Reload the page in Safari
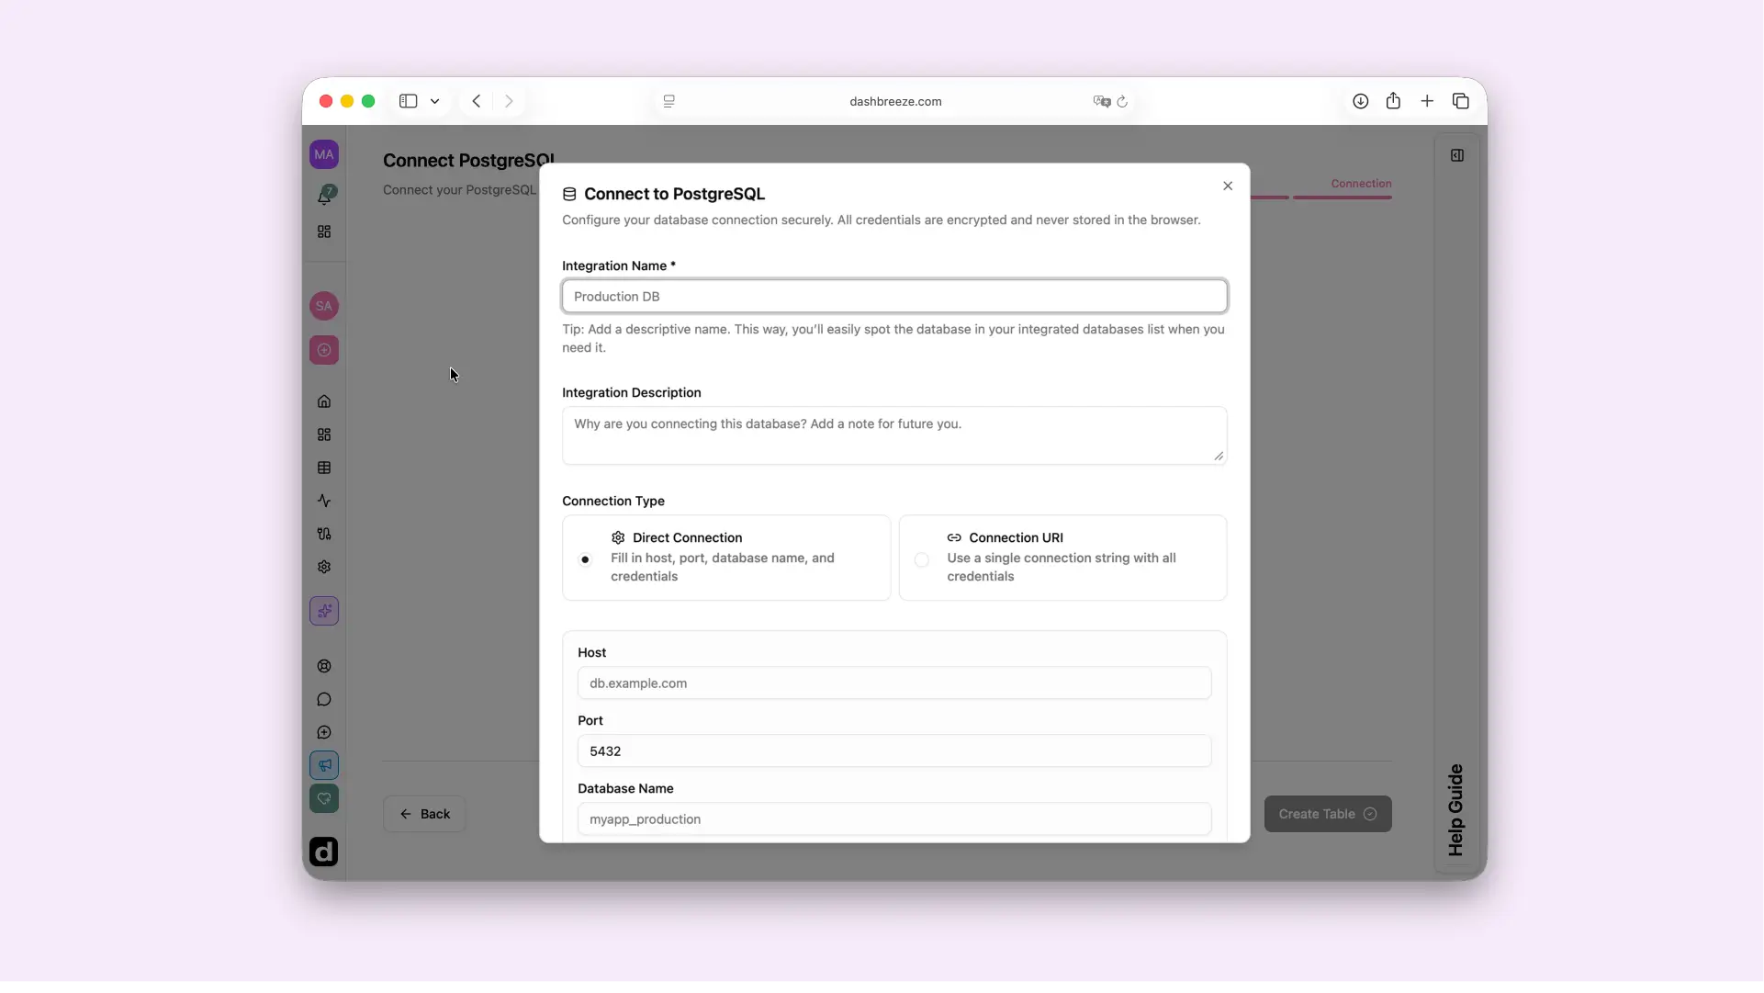The width and height of the screenshot is (1764, 993). click(1122, 101)
